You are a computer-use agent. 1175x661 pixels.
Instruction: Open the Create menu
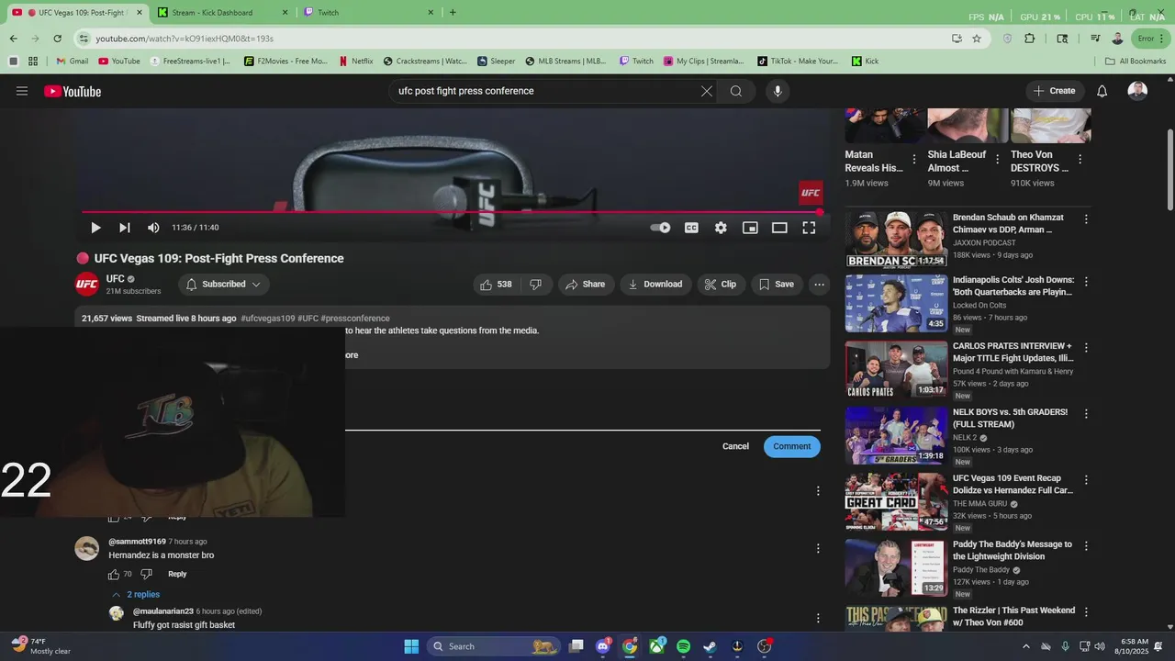(1054, 91)
